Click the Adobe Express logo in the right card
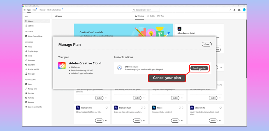The image size is (269, 131). coord(179,29)
